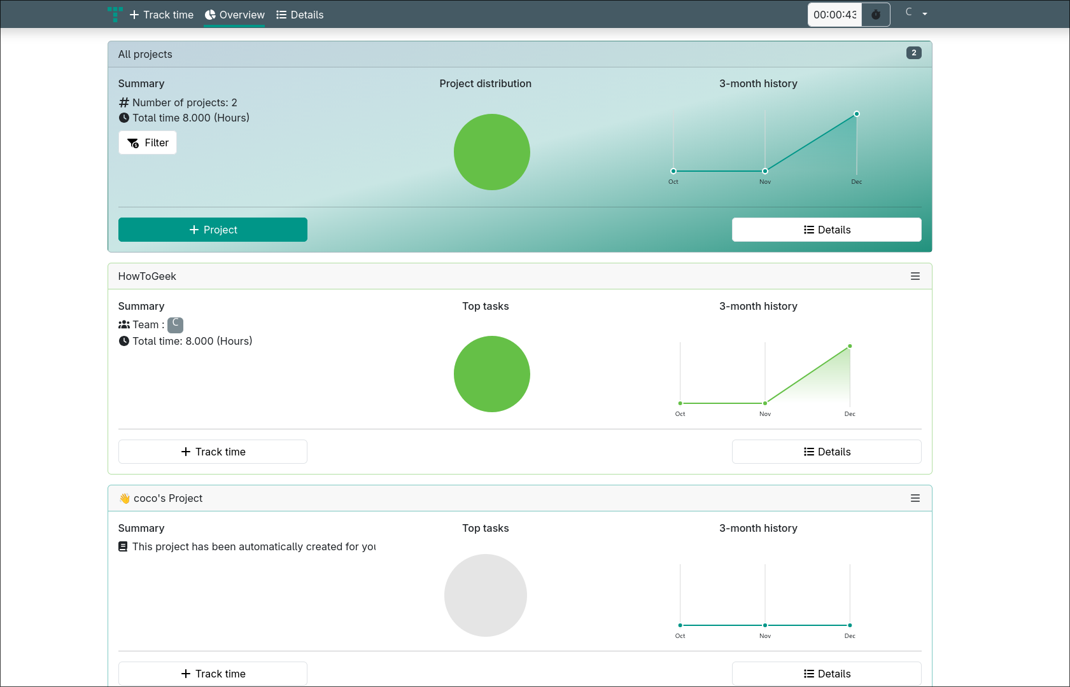Click the Dec data point in All projects chart
The height and width of the screenshot is (687, 1070).
point(857,114)
